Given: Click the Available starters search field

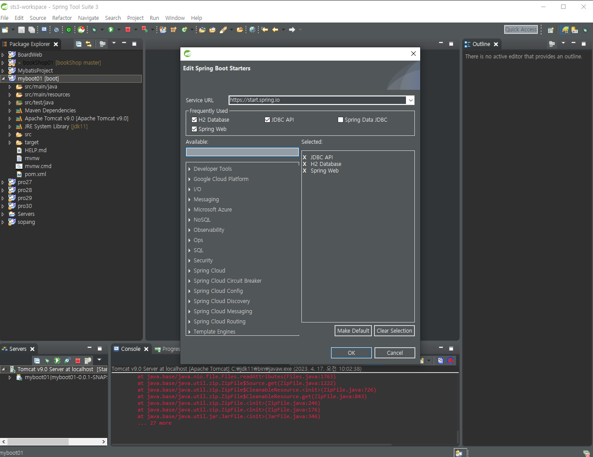Looking at the screenshot, I should (242, 152).
